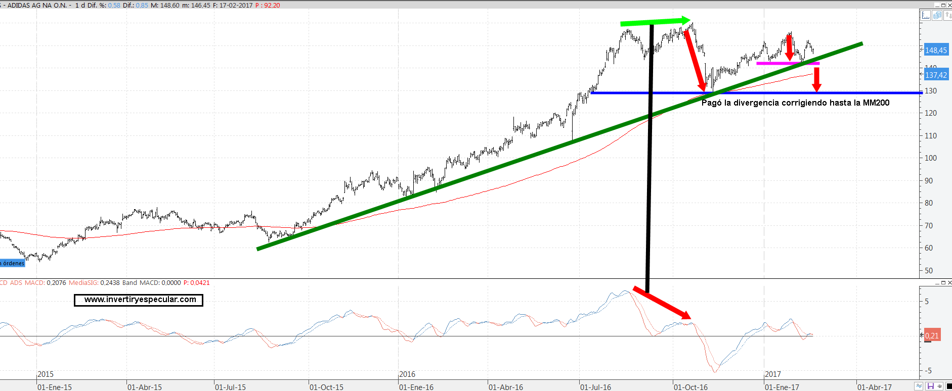Click the purple floppy disk save icon
The height and width of the screenshot is (391, 952).
[930, 386]
